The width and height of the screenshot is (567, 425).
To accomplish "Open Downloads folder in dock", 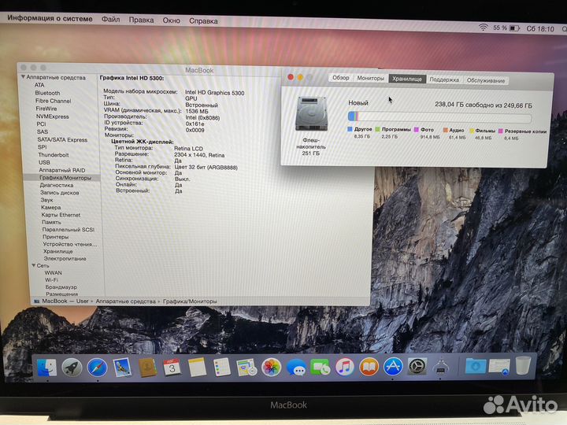I will [476, 366].
